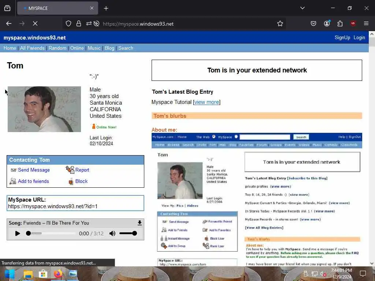Open the Windows Start menu
Viewport: 375px width, 281px height.
coord(10,274)
